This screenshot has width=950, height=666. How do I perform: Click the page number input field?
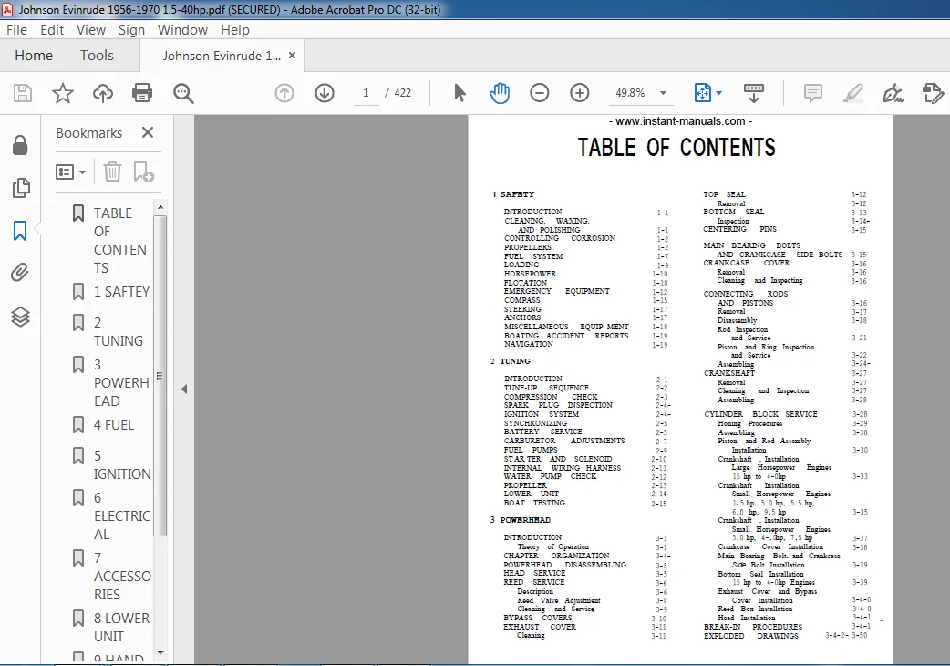(x=366, y=93)
